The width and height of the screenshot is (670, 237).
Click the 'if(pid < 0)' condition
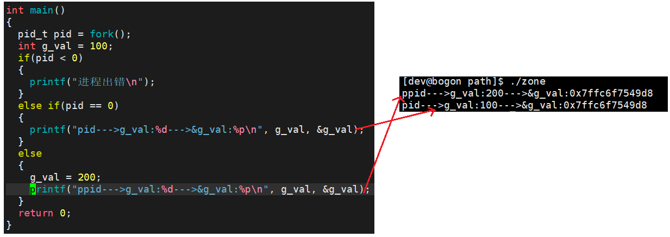click(51, 58)
